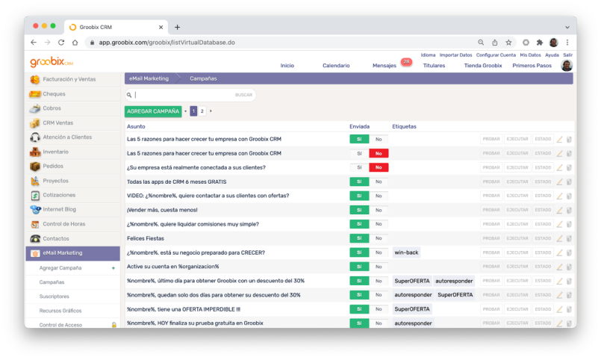Click the browser reload icon
The width and height of the screenshot is (601, 360).
[61, 43]
